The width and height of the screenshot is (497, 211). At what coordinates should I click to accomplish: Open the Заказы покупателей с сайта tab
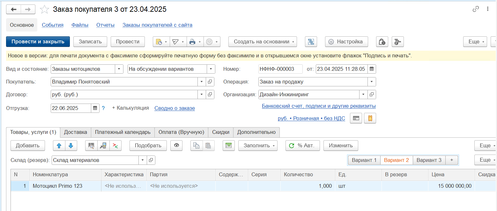(157, 25)
